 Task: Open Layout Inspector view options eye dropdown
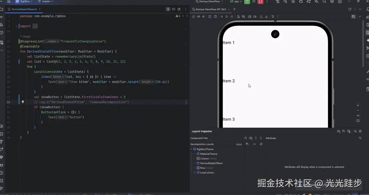click(339, 131)
